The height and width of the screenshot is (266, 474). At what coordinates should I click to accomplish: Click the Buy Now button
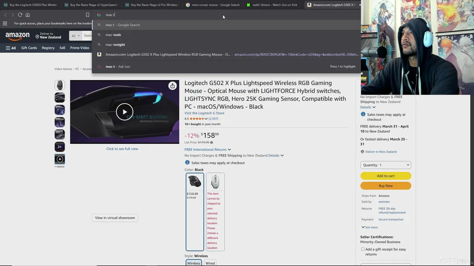pyautogui.click(x=385, y=186)
